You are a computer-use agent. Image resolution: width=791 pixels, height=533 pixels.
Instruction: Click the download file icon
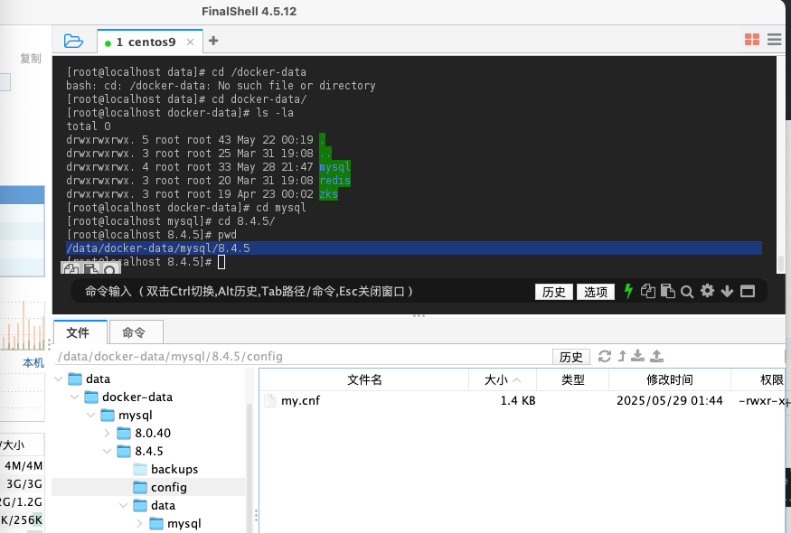click(x=637, y=356)
